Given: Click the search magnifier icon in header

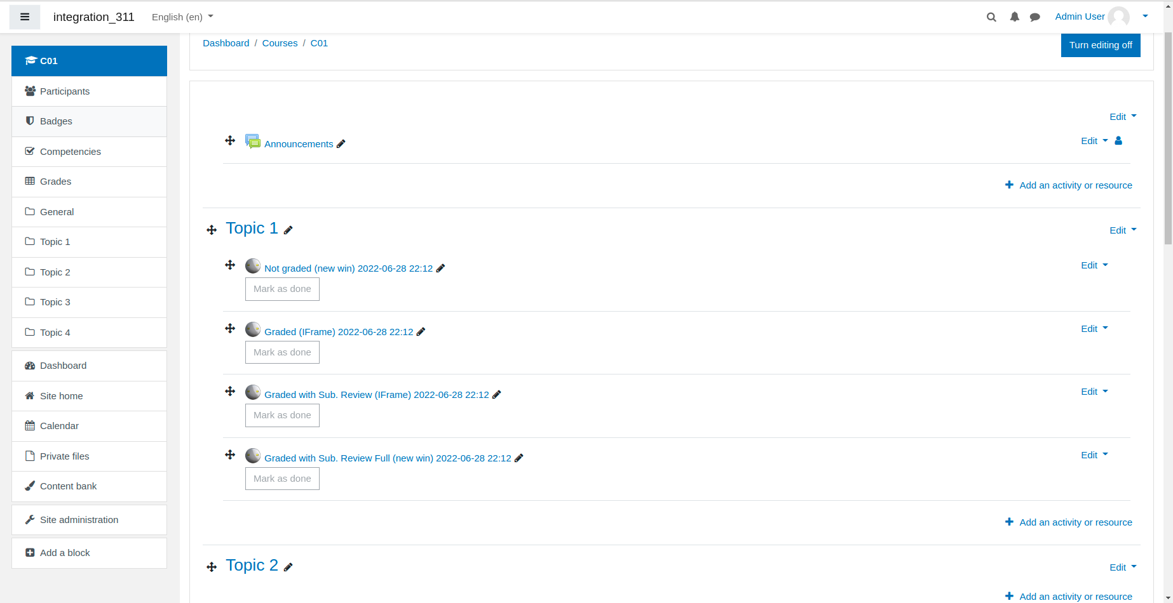Looking at the screenshot, I should click(991, 17).
